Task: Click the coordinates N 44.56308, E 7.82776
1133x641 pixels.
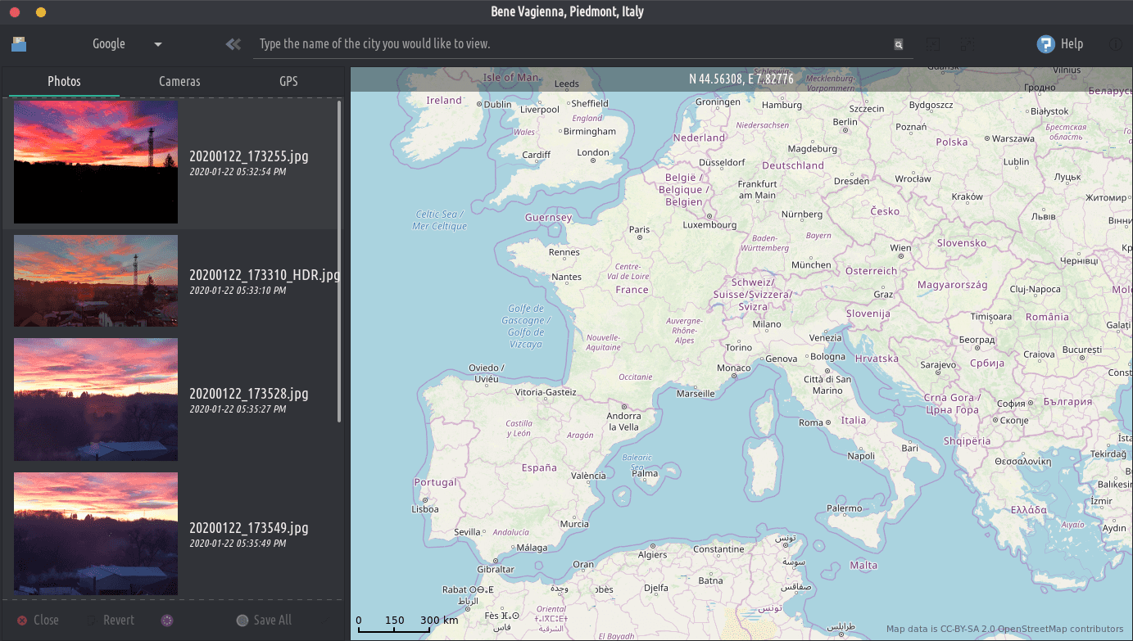Action: [741, 79]
